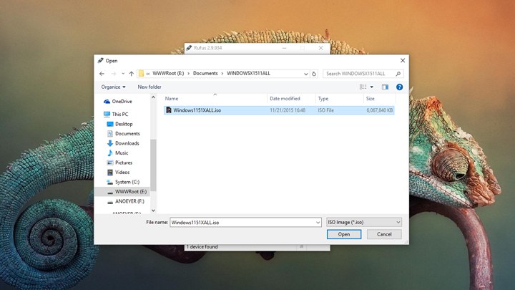The width and height of the screenshot is (515, 290).
Task: Click the Downloads arrow icon
Action: click(x=110, y=143)
